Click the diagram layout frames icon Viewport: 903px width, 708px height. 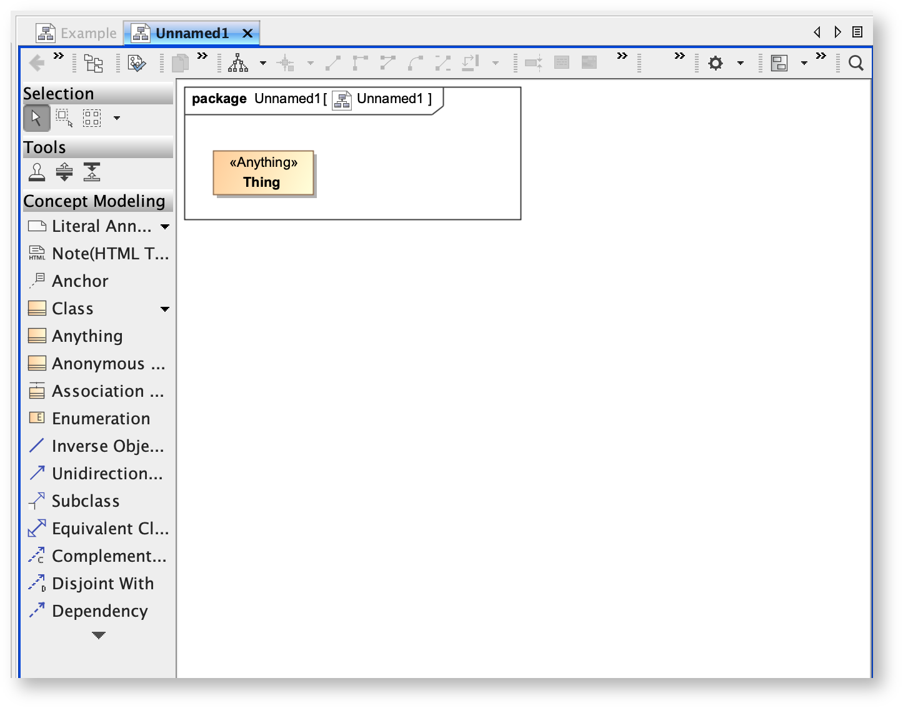779,63
